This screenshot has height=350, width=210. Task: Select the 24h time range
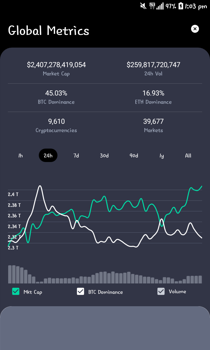48,155
